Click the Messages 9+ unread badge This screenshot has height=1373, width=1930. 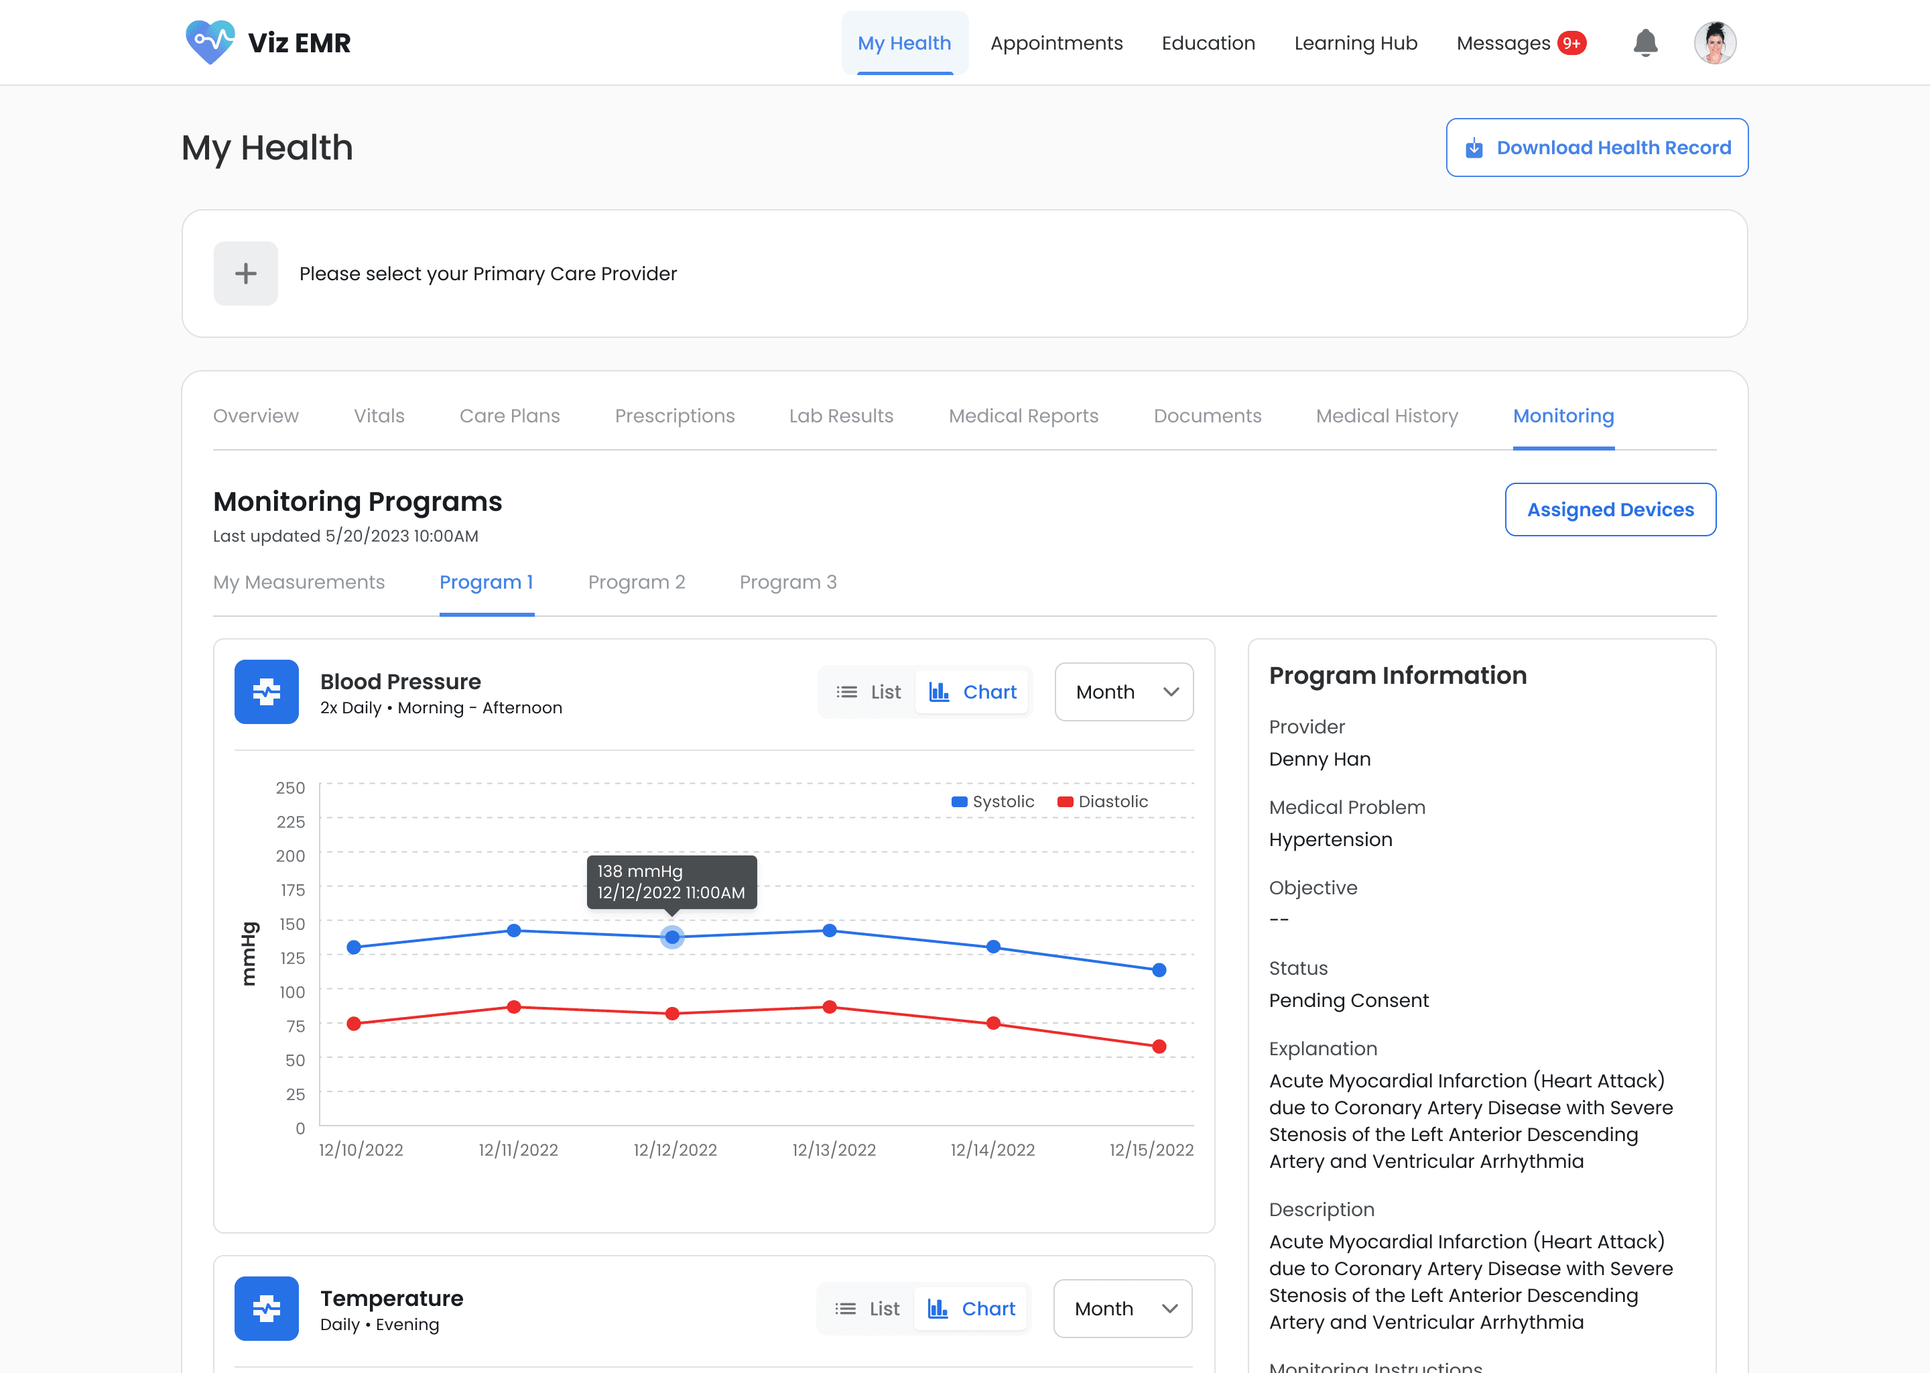[x=1571, y=43]
